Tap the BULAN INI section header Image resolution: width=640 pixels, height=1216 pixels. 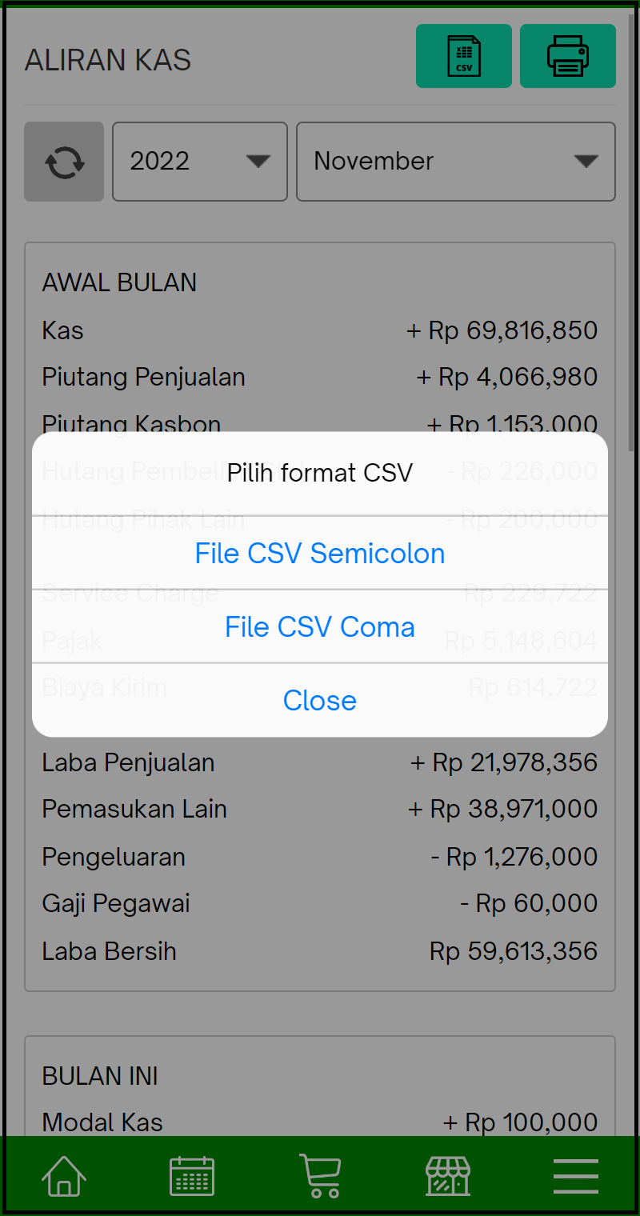[99, 1076]
